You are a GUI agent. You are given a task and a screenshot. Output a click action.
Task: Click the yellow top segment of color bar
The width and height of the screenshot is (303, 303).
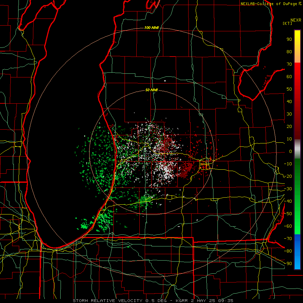(297, 46)
